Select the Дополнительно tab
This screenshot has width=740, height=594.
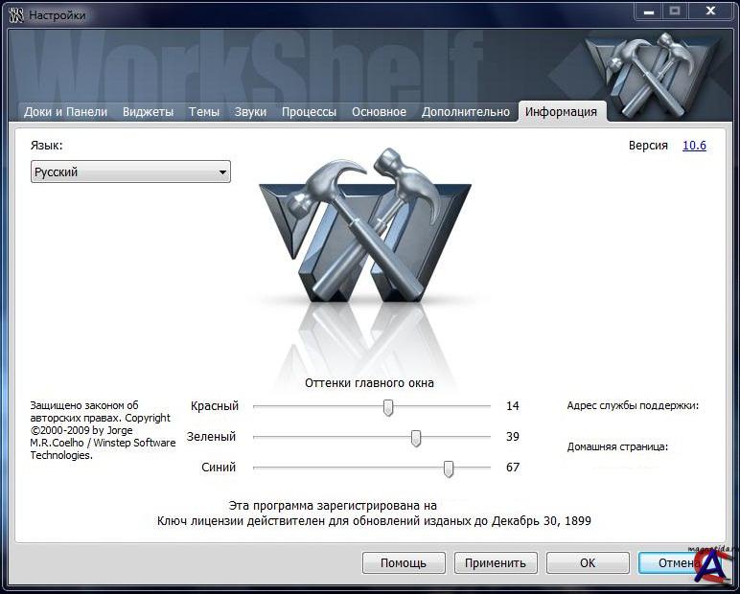coord(466,112)
